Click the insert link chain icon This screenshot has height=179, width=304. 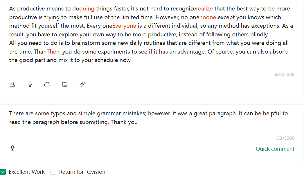[82, 84]
